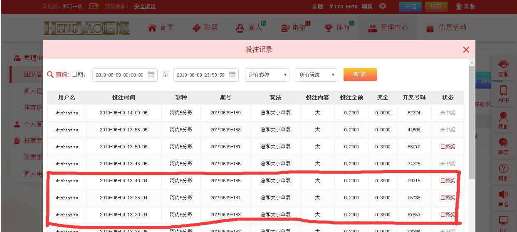Click 未中奖 status for period 169
The image size is (517, 232).
[448, 113]
